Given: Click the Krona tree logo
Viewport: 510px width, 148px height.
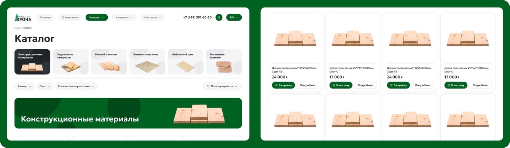Looking at the screenshot, I should coord(23,17).
